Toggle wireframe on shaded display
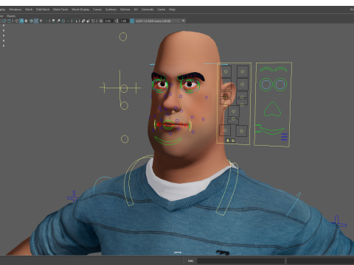Viewport: 354px width, 265px height. 31,21
